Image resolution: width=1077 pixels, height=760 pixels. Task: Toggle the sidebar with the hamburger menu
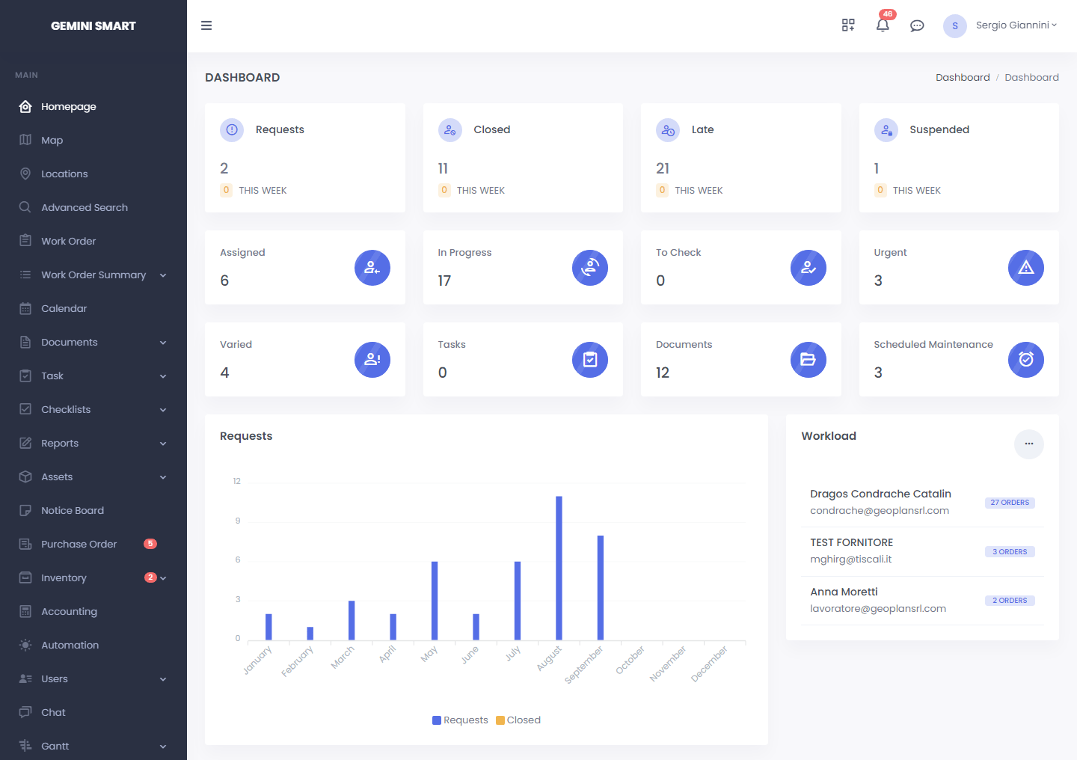click(x=206, y=25)
